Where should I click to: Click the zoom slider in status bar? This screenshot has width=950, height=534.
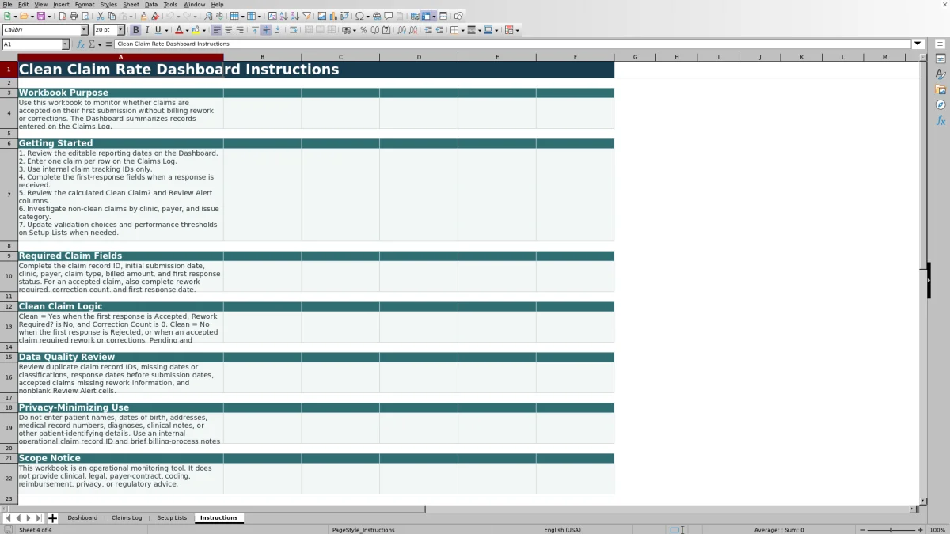891,530
